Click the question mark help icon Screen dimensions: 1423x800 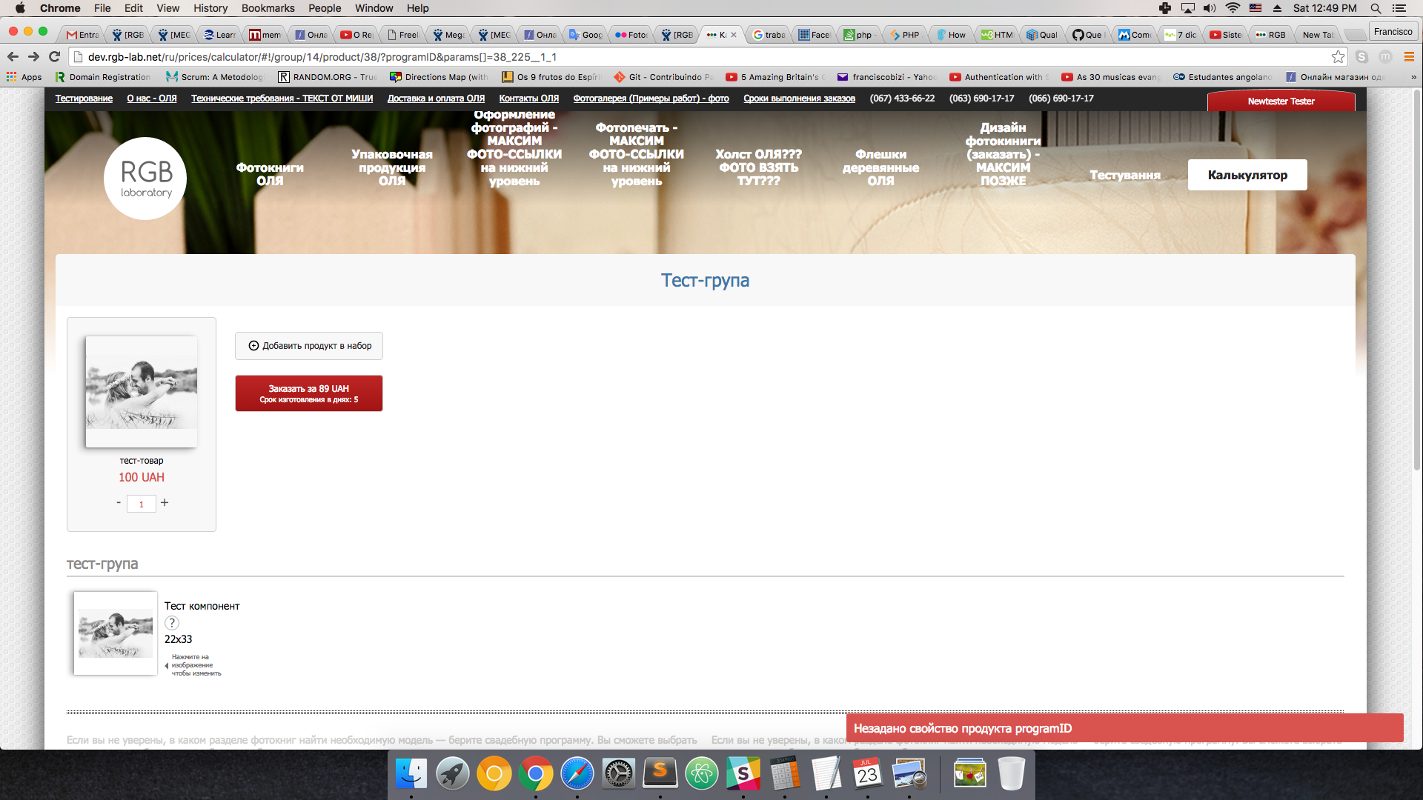pyautogui.click(x=171, y=623)
